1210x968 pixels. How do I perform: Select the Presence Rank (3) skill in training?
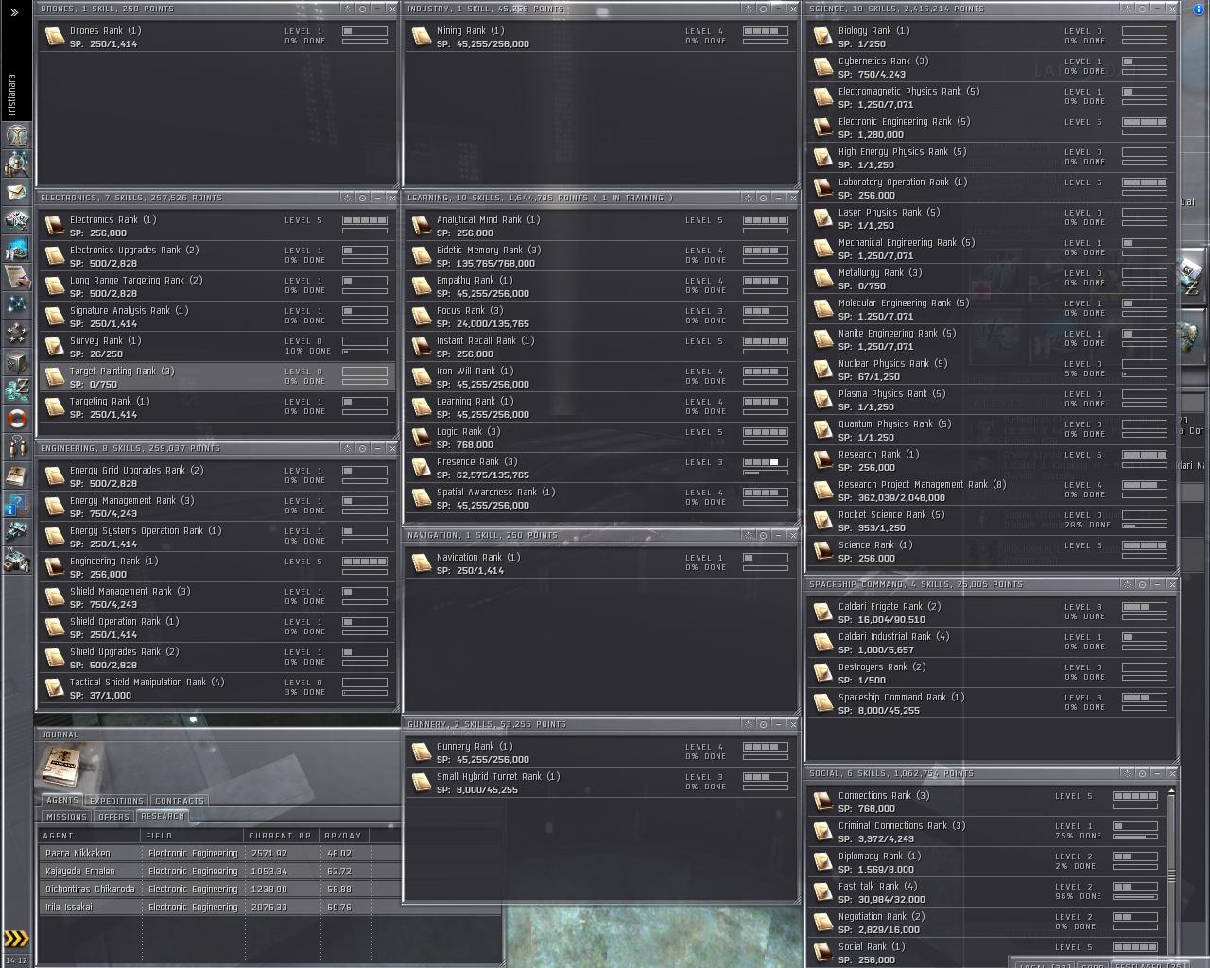602,468
